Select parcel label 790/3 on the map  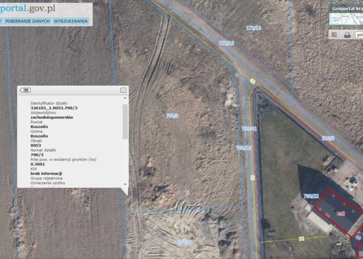[172, 116]
